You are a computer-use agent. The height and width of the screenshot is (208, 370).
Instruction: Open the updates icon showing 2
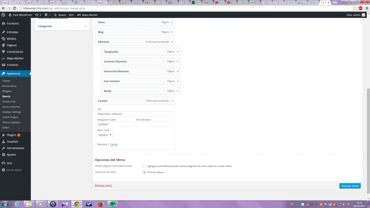tap(38, 15)
